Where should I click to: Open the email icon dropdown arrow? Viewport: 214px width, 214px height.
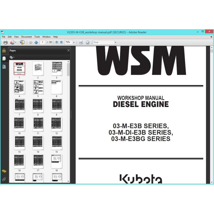[16, 42]
